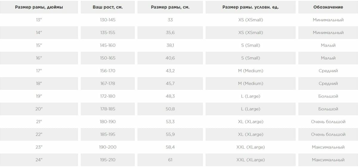Click the height range 178-185 cell
The height and width of the screenshot is (167, 358).
108,109
